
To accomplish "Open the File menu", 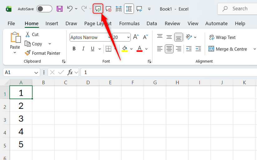I will coord(11,24).
